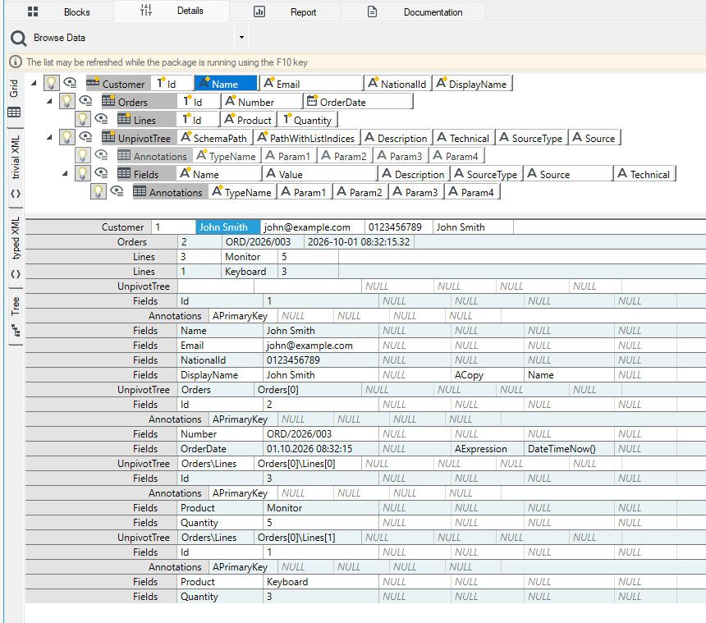This screenshot has height=623, width=706.
Task: Collapse the Customer node in the tree
Action: (34, 83)
